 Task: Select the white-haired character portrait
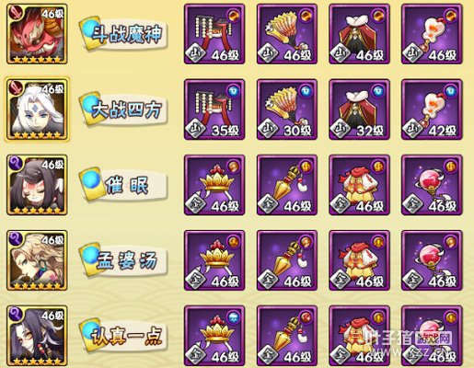[x=37, y=109]
